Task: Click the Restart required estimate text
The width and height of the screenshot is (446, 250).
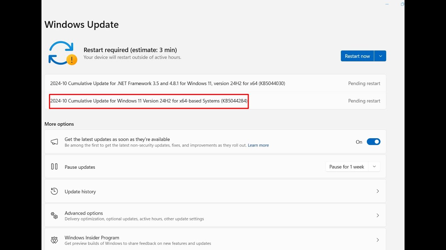Action: tap(130, 50)
